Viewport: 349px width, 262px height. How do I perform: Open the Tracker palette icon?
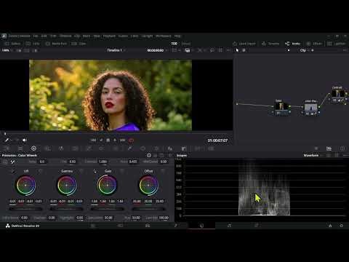(156, 148)
